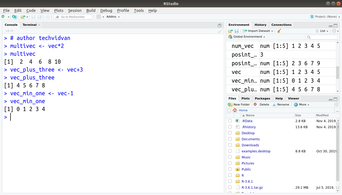
Task: Click the Open file folder icon in main toolbar
Action: (23, 17)
